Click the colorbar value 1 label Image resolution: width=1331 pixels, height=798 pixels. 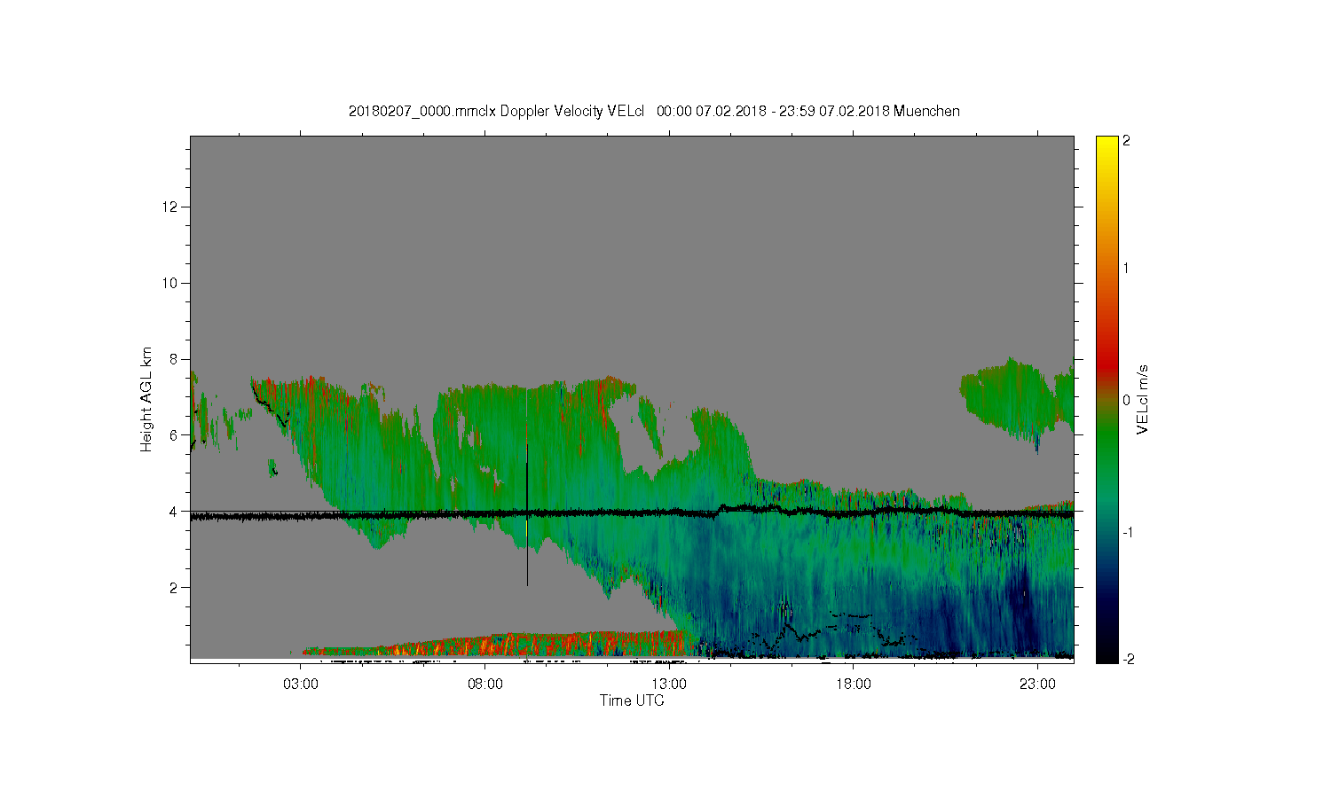[1126, 268]
